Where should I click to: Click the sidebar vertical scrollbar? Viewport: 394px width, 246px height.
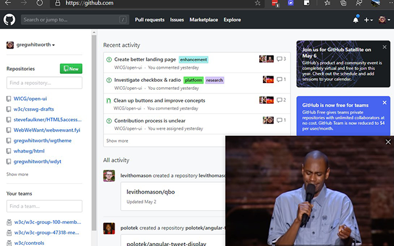point(94,133)
